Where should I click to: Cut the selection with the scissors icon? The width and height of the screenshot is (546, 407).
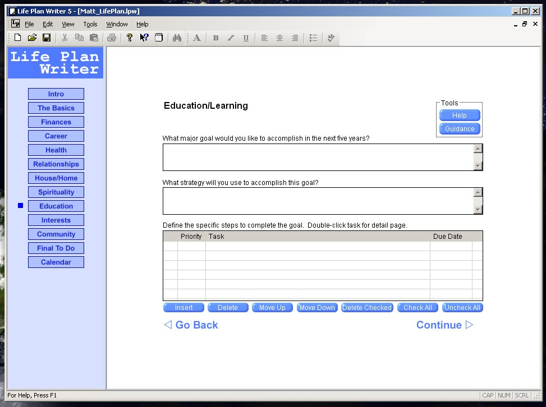[x=65, y=38]
